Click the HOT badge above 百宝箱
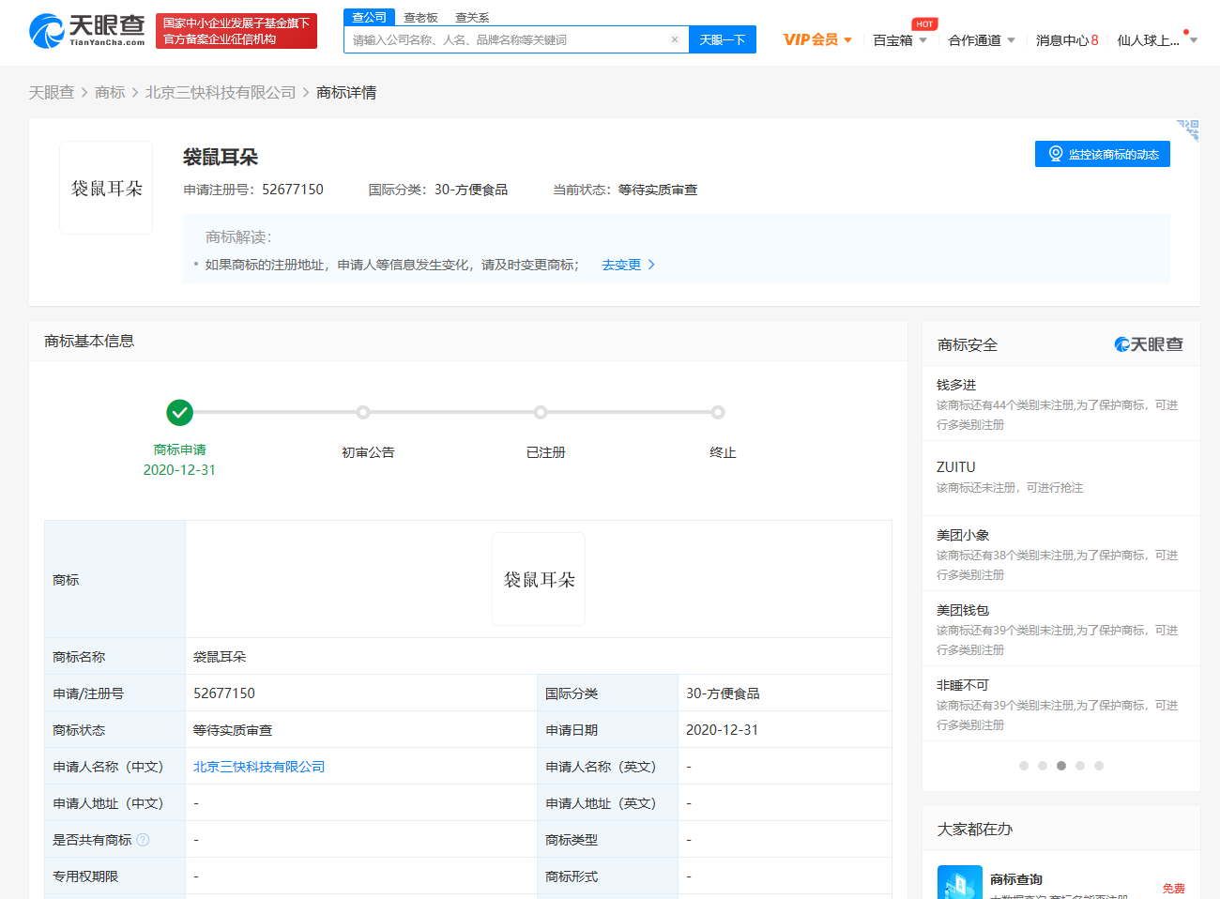The width and height of the screenshot is (1220, 899). (924, 24)
